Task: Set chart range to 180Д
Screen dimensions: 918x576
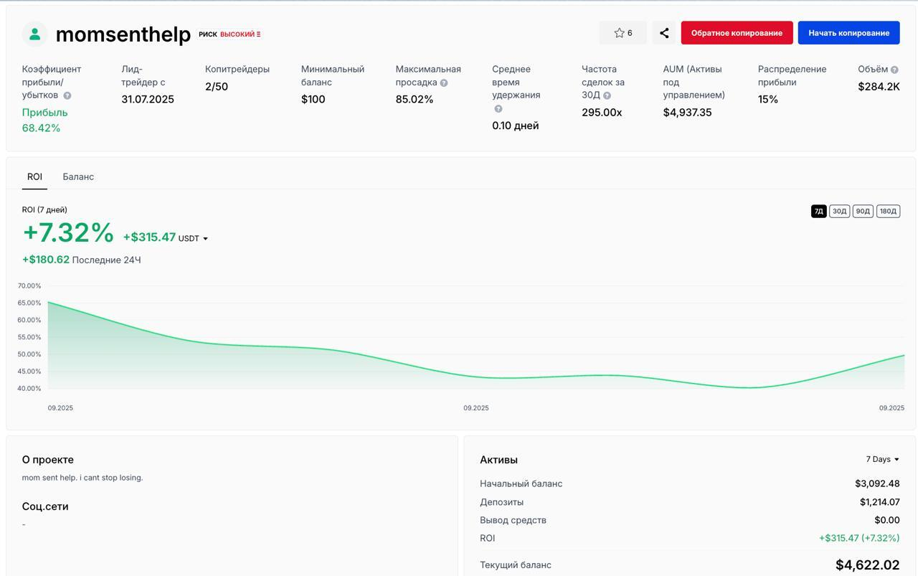Action: pos(888,211)
